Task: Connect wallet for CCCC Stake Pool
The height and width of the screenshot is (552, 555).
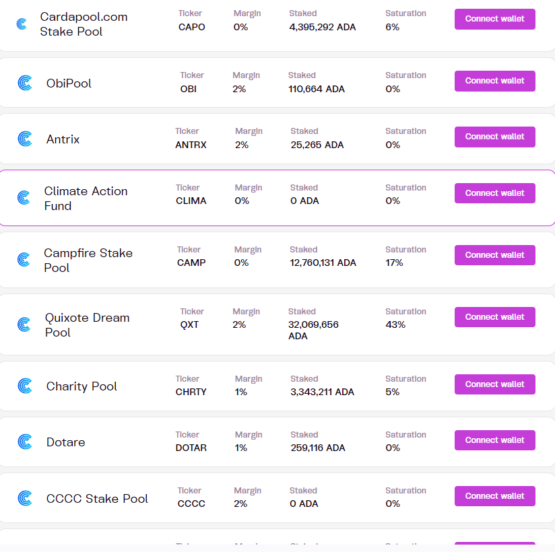Action: pyautogui.click(x=494, y=496)
